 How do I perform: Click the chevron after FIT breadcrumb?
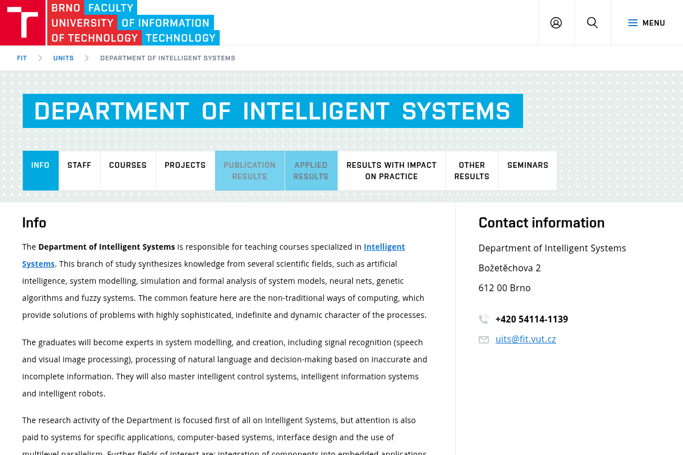pyautogui.click(x=40, y=58)
